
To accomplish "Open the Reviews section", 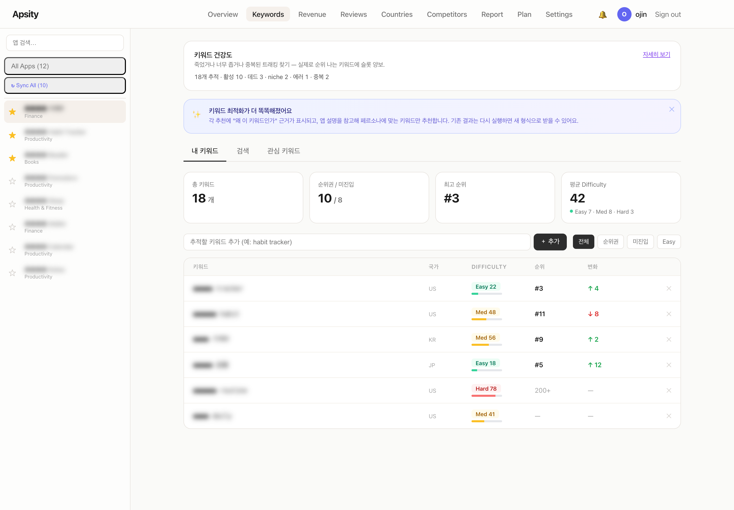I will pyautogui.click(x=353, y=14).
